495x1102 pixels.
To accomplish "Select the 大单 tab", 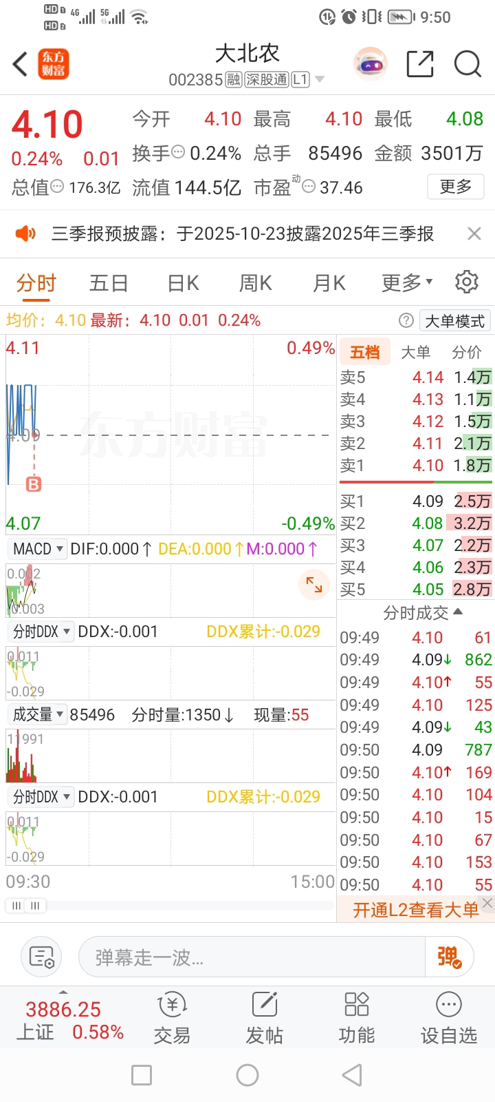I will coord(415,352).
